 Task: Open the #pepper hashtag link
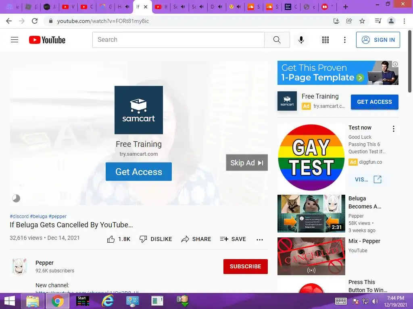point(58,216)
